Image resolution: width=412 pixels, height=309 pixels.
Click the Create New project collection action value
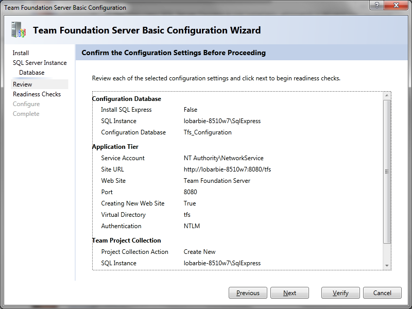point(200,252)
